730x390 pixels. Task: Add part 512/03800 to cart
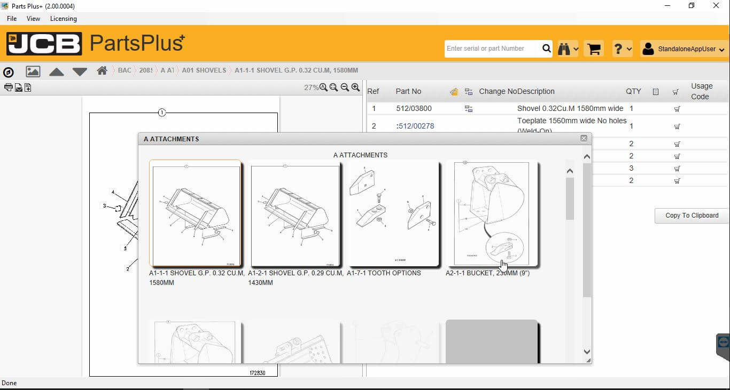point(677,109)
